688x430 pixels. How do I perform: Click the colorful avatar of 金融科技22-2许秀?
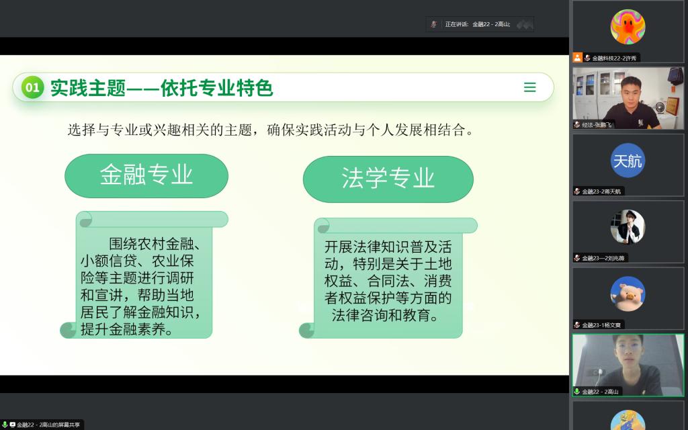click(628, 27)
